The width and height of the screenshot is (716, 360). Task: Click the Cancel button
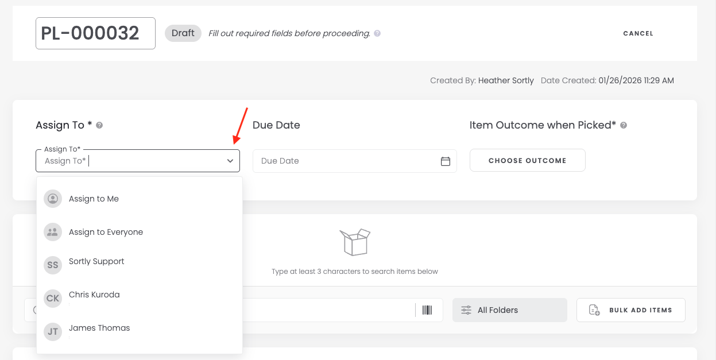(638, 33)
